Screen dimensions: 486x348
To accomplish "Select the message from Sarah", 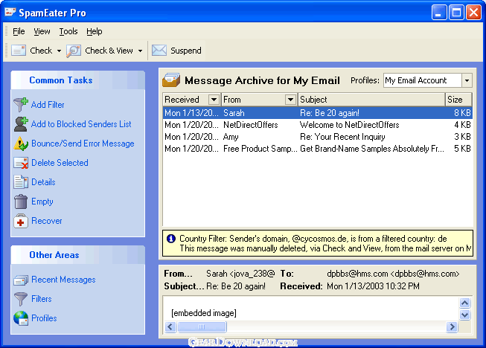I will pos(317,113).
